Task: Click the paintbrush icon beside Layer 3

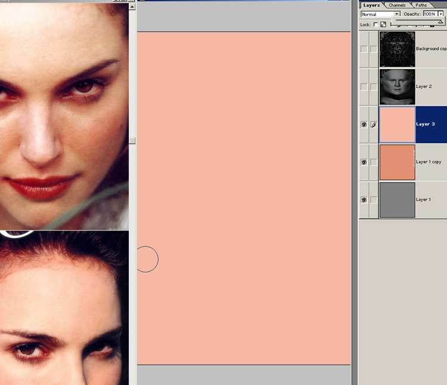Action: click(x=374, y=125)
